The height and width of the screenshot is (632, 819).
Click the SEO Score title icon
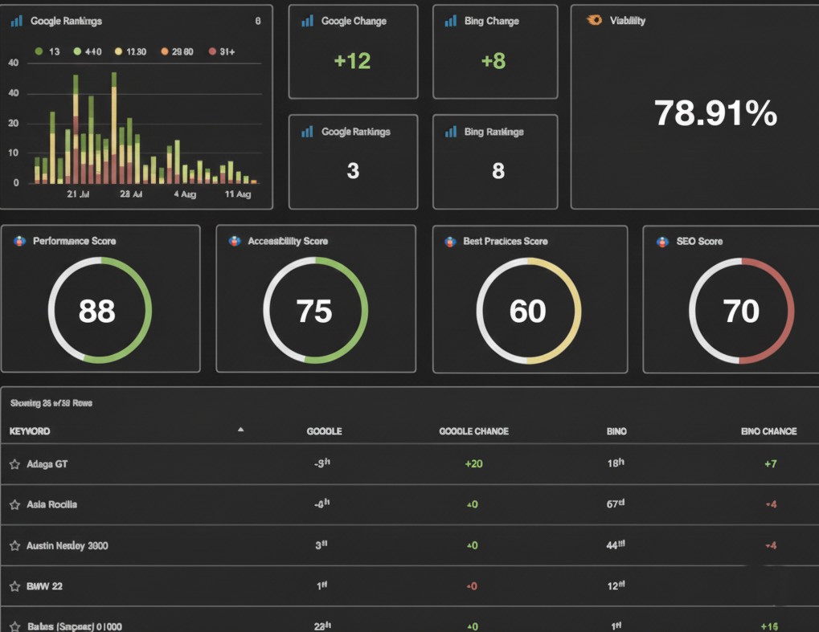[661, 241]
